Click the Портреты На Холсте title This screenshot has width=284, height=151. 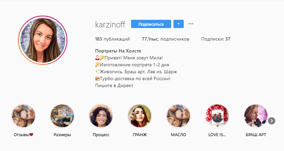pyautogui.click(x=118, y=51)
